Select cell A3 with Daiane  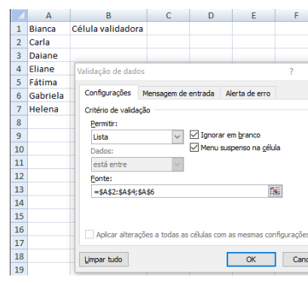click(49, 55)
